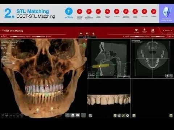The image size is (174, 130).
Task: Click the skull icon in the STL teeth view
Action: click(115, 116)
